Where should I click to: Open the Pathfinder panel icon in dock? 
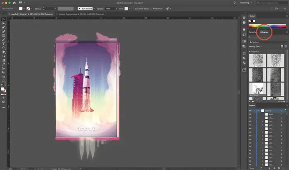(x=244, y=63)
